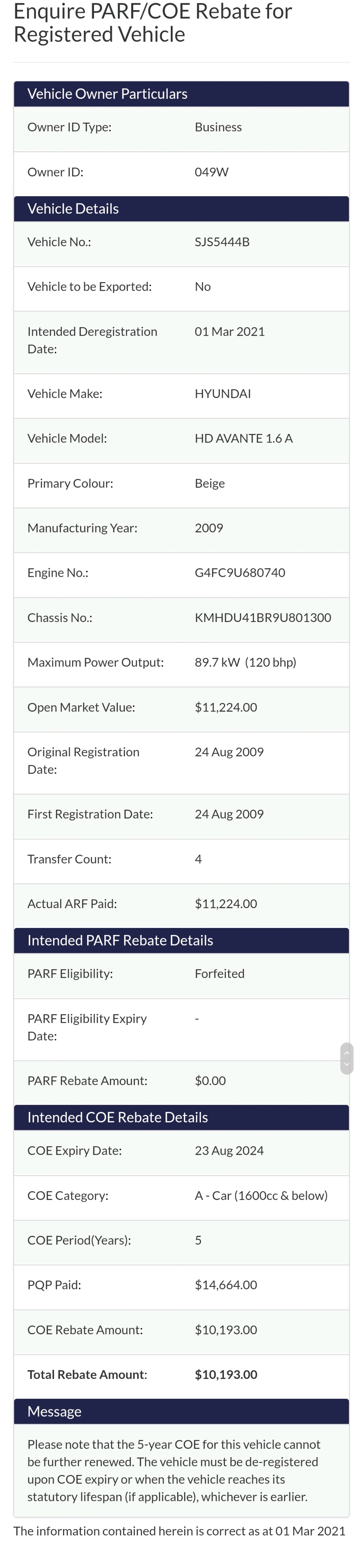Click the down chevron on the scroll handle
This screenshot has width=362, height=1544.
346,1065
